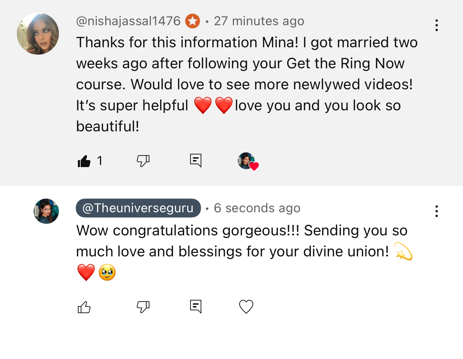Open the more options menu on nishajassal1476's comment
This screenshot has height=359, width=463.
(x=436, y=25)
